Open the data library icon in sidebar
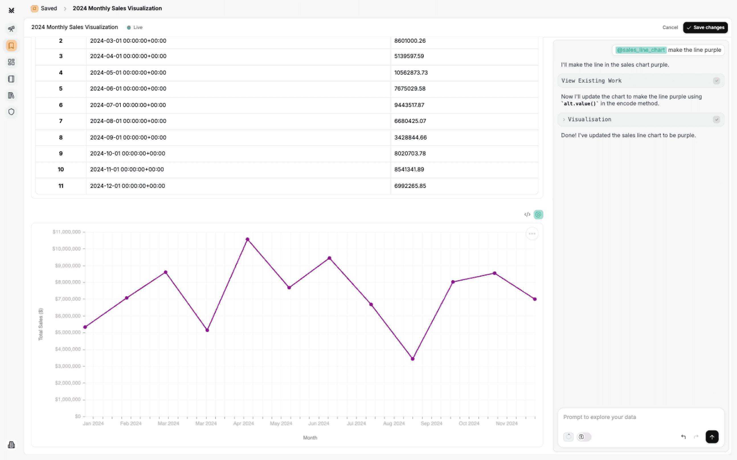Screen dimensions: 737x460 point(11,95)
